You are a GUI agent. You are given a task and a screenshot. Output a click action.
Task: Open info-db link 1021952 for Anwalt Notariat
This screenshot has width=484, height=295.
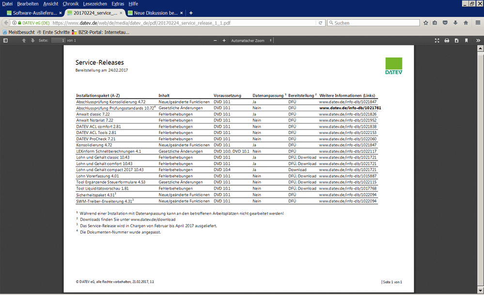click(x=348, y=120)
